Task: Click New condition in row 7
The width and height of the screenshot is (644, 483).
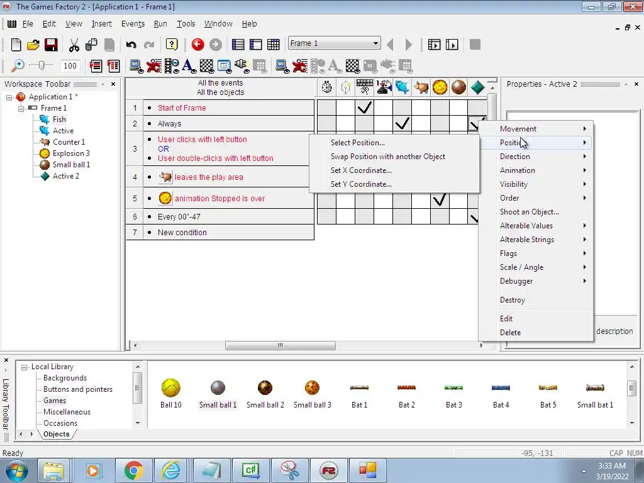Action: 182,233
